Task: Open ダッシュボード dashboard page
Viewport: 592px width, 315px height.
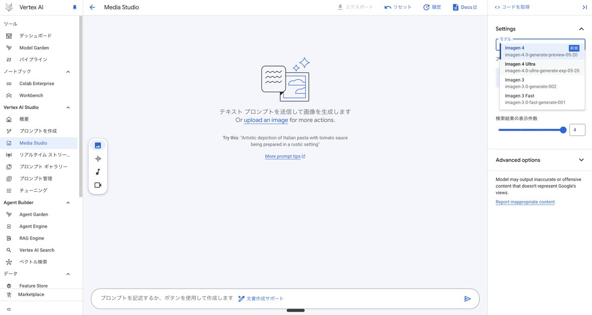Action: [x=39, y=36]
